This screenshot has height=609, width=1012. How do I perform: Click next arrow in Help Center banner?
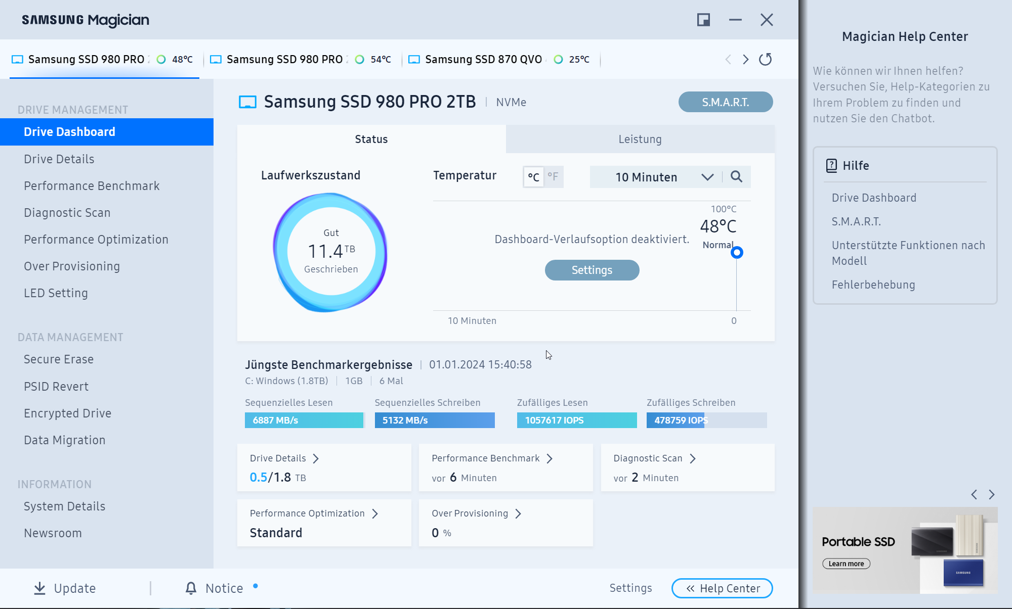coord(992,494)
